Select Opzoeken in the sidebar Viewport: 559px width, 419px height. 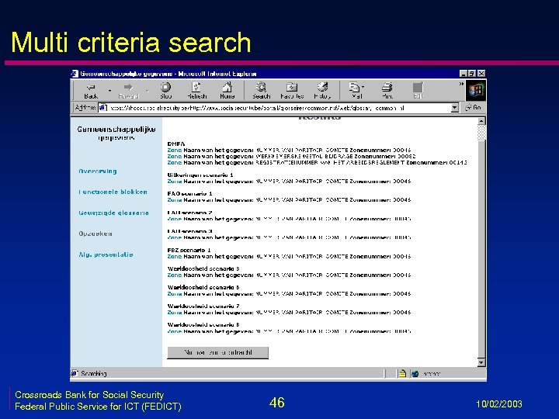(95, 234)
